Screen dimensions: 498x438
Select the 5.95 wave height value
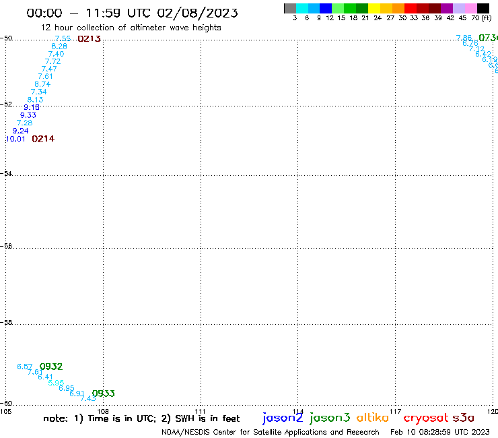click(x=57, y=383)
